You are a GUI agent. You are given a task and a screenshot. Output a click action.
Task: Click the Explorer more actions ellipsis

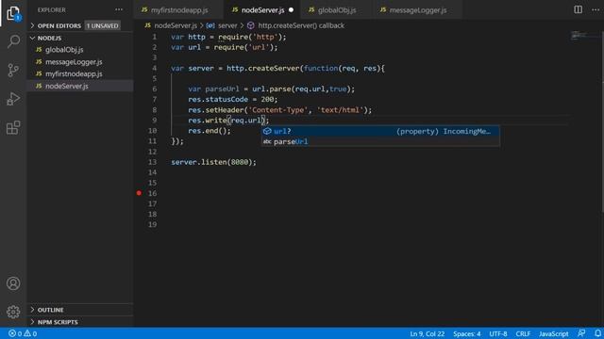point(119,9)
